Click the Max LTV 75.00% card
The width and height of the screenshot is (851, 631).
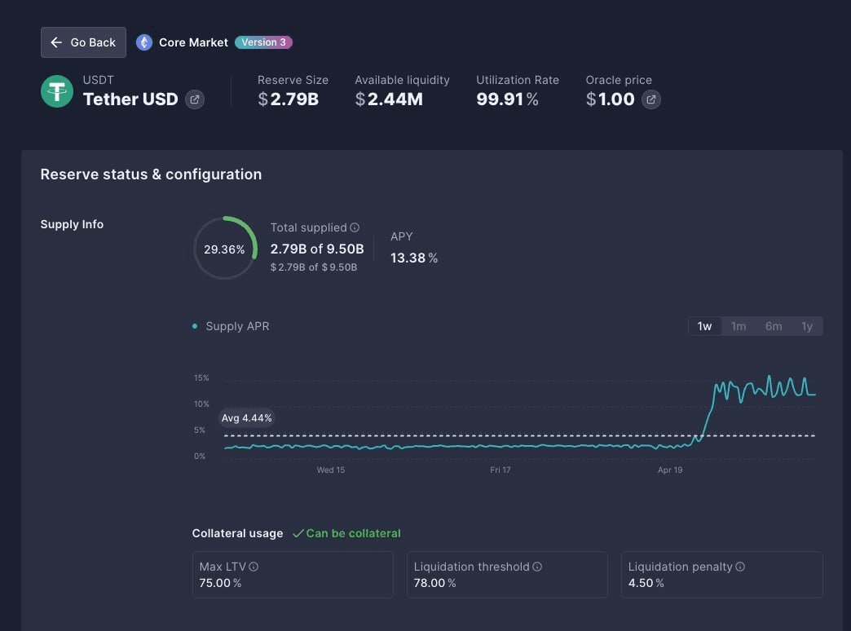293,575
